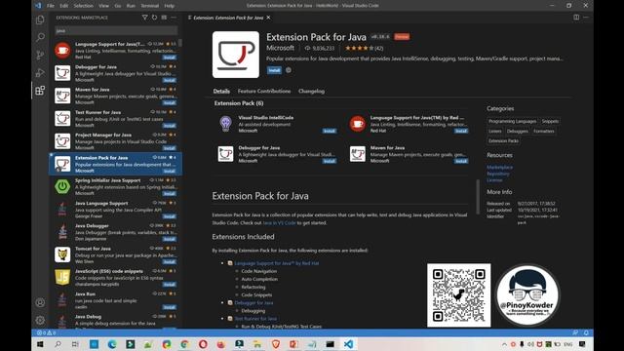
Task: Open errors and warnings in status bar
Action: (46, 332)
